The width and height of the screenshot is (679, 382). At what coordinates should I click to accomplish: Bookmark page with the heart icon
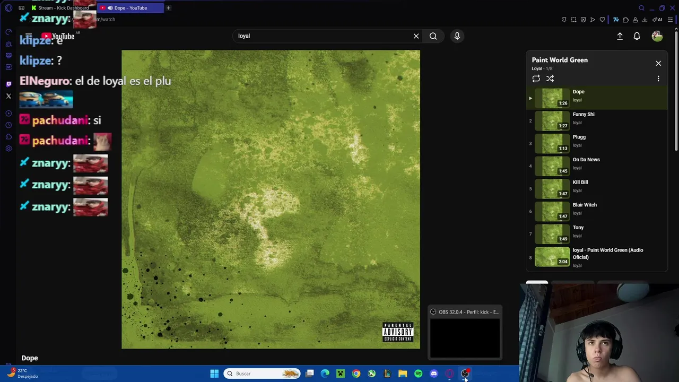pyautogui.click(x=602, y=20)
